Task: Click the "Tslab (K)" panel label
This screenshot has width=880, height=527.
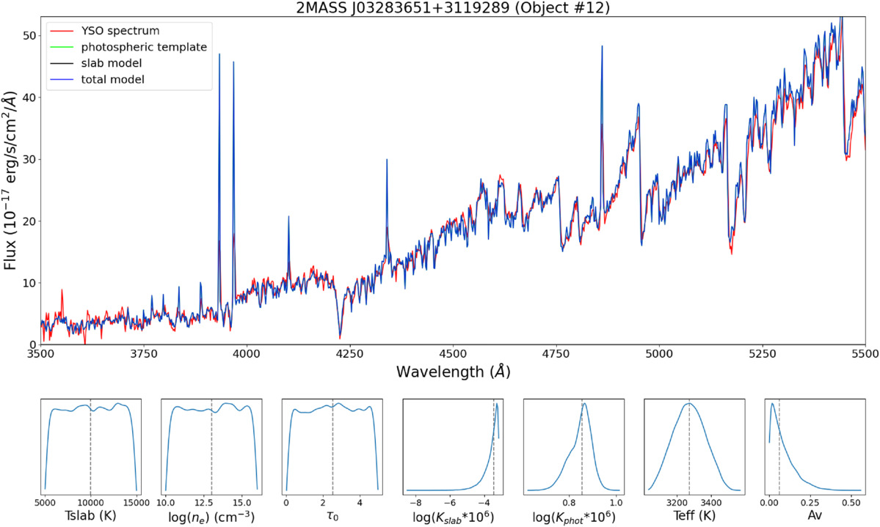Action: [90, 516]
